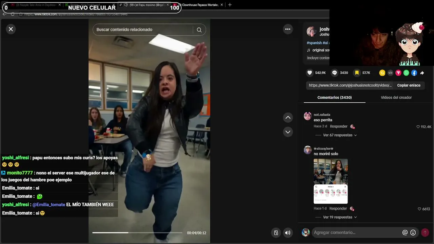Image resolution: width=434 pixels, height=244 pixels.
Task: Mention a user with the @ icon
Action: point(405,232)
